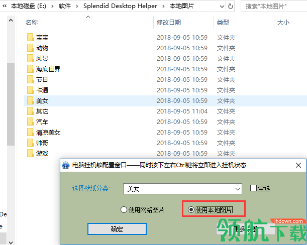Select the folder name 清凉美女
Screen dimensions: 307x245
[48, 133]
